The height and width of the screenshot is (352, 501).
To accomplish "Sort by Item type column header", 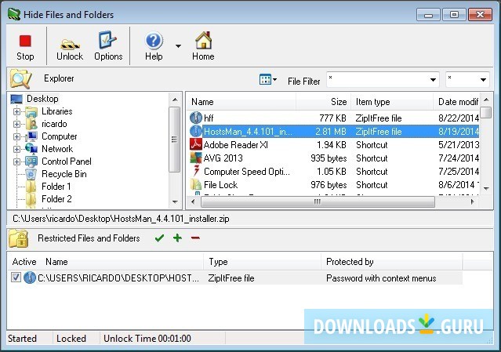I will coord(392,102).
